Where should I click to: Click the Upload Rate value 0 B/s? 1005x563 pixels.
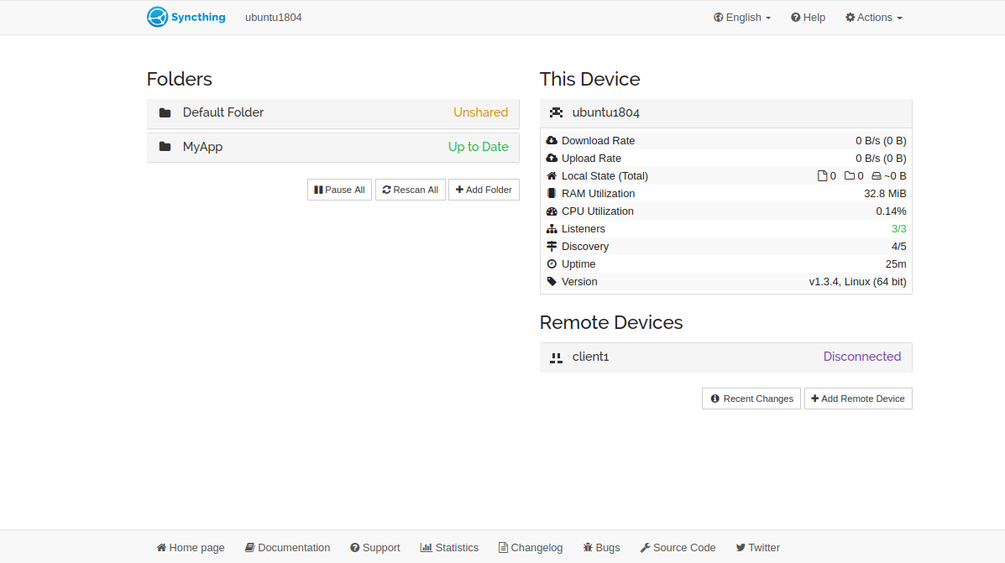click(881, 159)
